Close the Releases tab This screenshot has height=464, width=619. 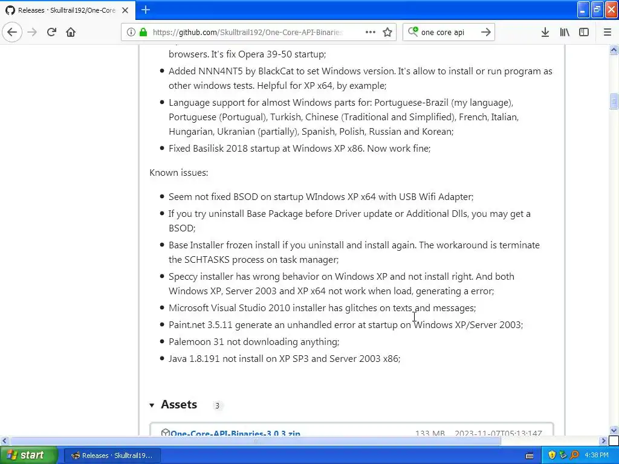125,10
